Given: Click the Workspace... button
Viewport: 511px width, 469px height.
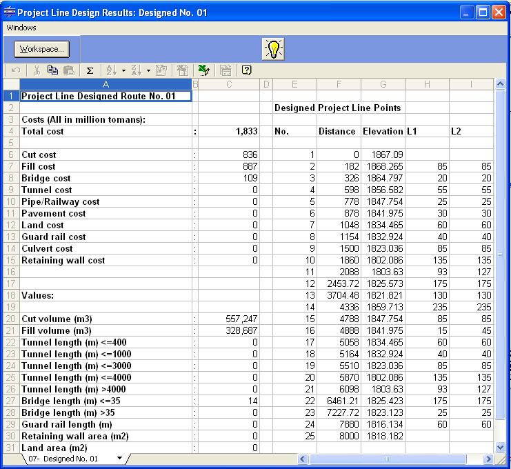Looking at the screenshot, I should [41, 49].
